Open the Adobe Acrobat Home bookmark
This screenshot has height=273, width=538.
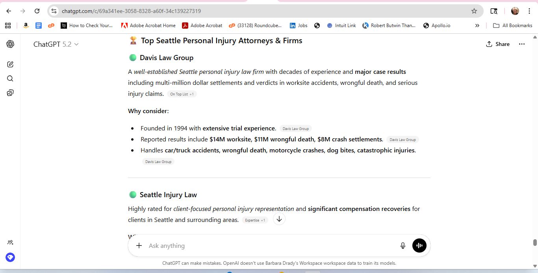click(148, 26)
